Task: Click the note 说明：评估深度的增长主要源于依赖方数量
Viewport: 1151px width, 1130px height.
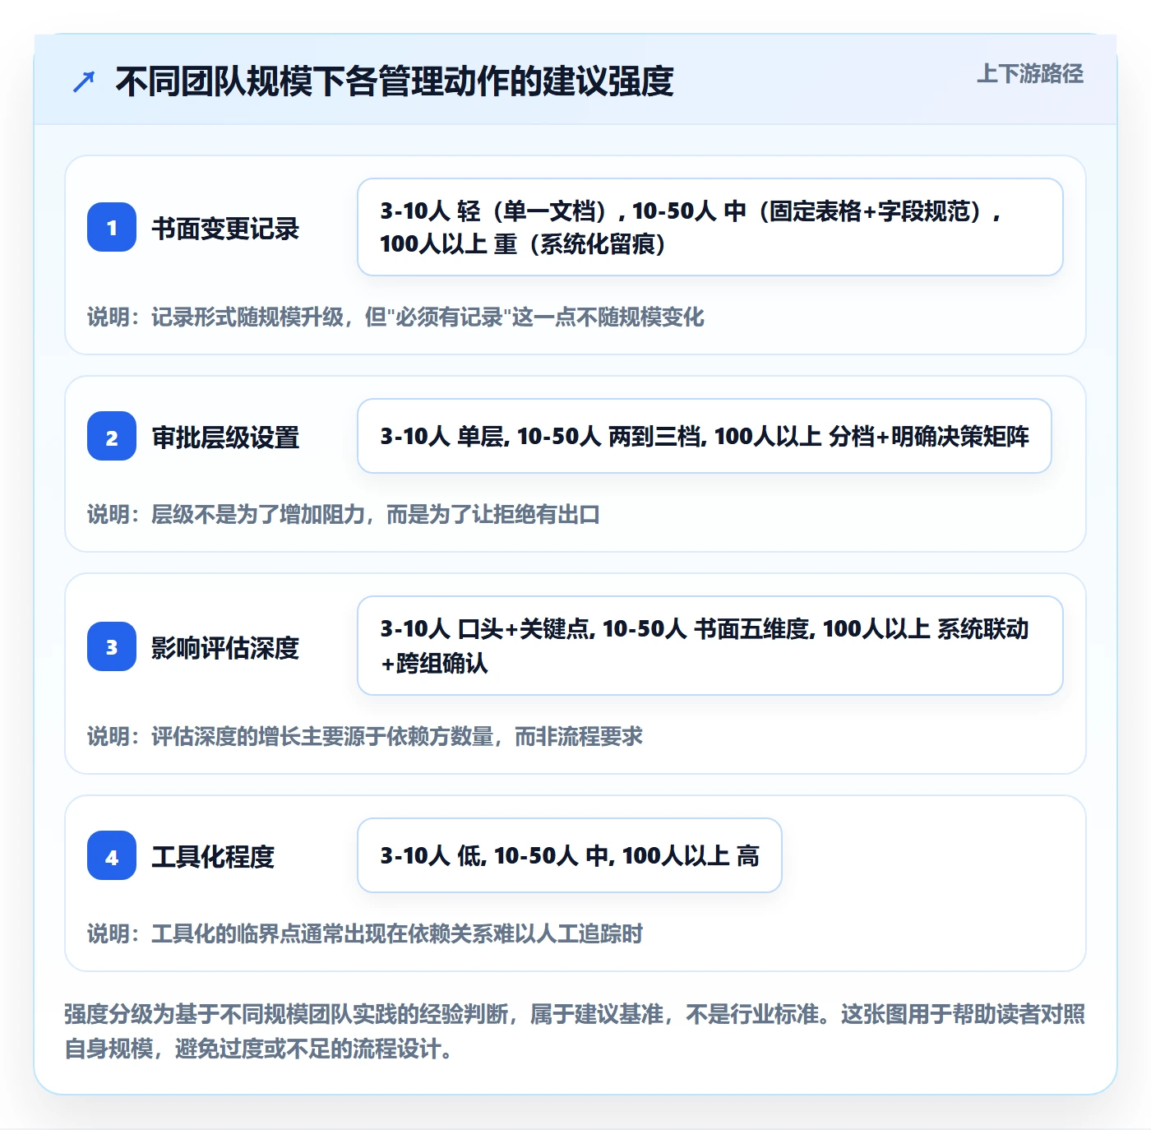Action: click(365, 737)
